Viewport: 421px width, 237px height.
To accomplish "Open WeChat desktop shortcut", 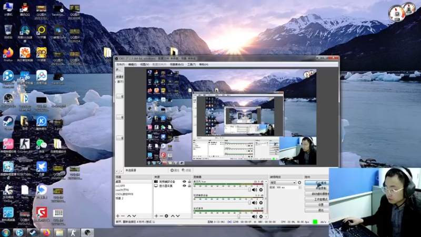I will point(42,146).
